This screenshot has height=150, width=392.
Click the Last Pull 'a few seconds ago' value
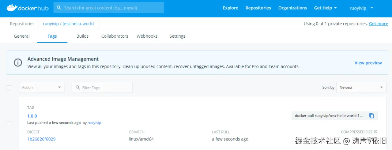coord(230,139)
